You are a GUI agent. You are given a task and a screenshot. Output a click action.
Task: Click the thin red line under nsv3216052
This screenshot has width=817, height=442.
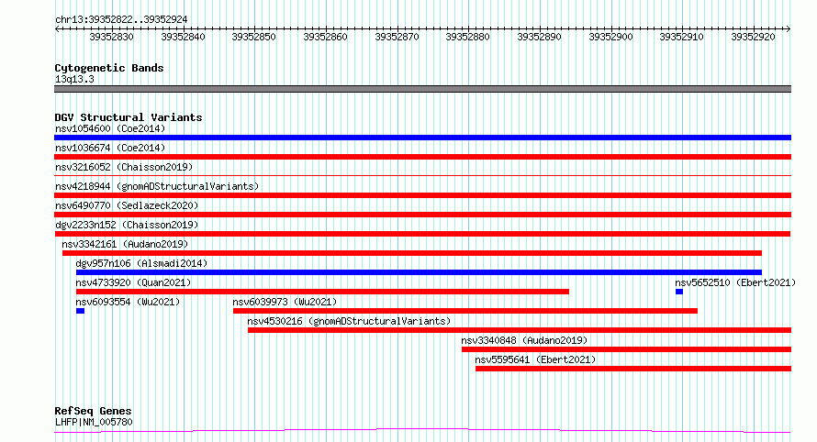coord(422,176)
